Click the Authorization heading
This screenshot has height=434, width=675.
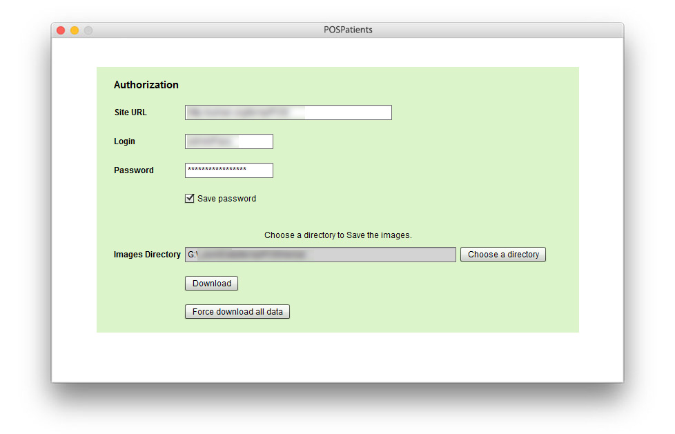pos(146,85)
